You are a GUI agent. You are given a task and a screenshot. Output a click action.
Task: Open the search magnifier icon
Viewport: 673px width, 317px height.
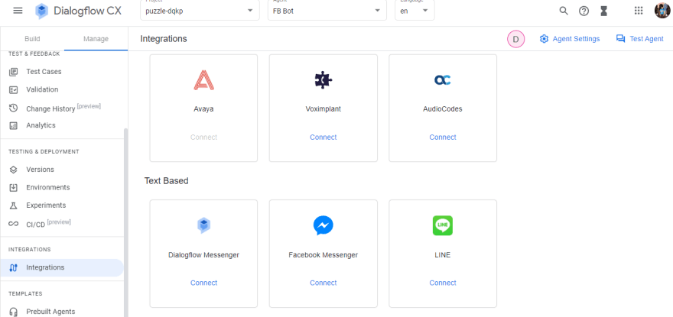pyautogui.click(x=564, y=11)
